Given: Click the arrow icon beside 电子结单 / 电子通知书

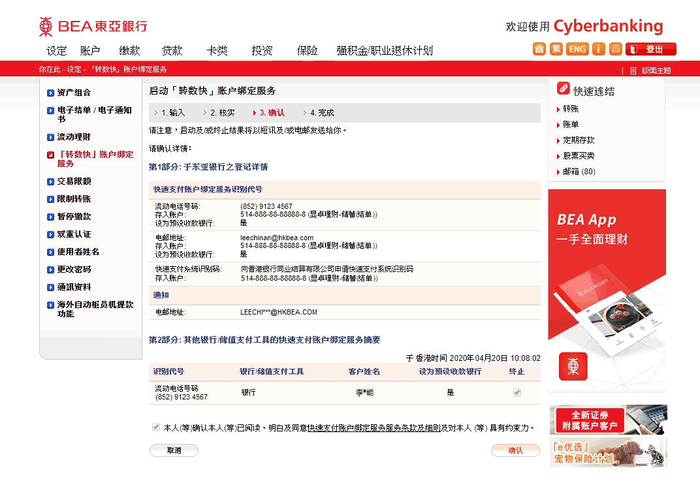Looking at the screenshot, I should tap(50, 110).
